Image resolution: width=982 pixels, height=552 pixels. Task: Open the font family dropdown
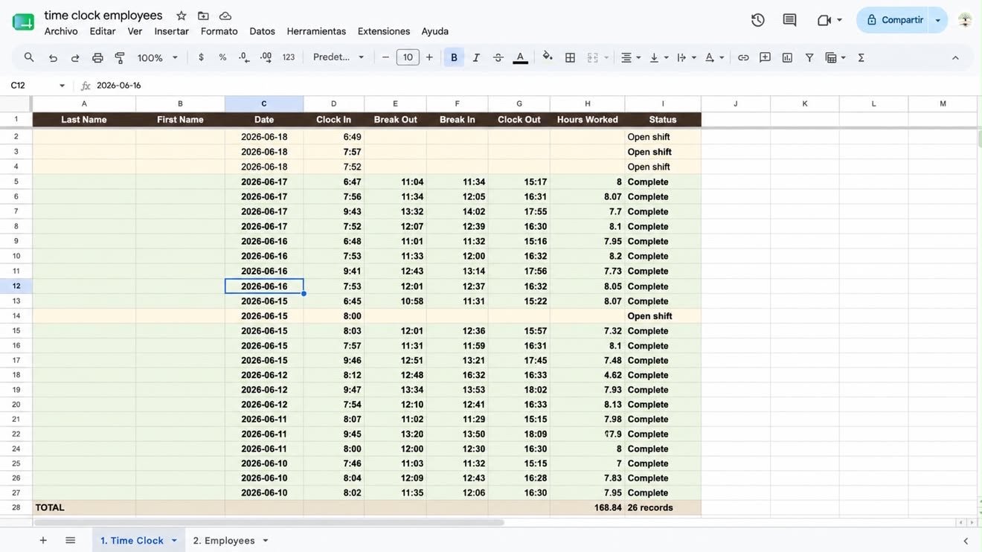point(339,57)
